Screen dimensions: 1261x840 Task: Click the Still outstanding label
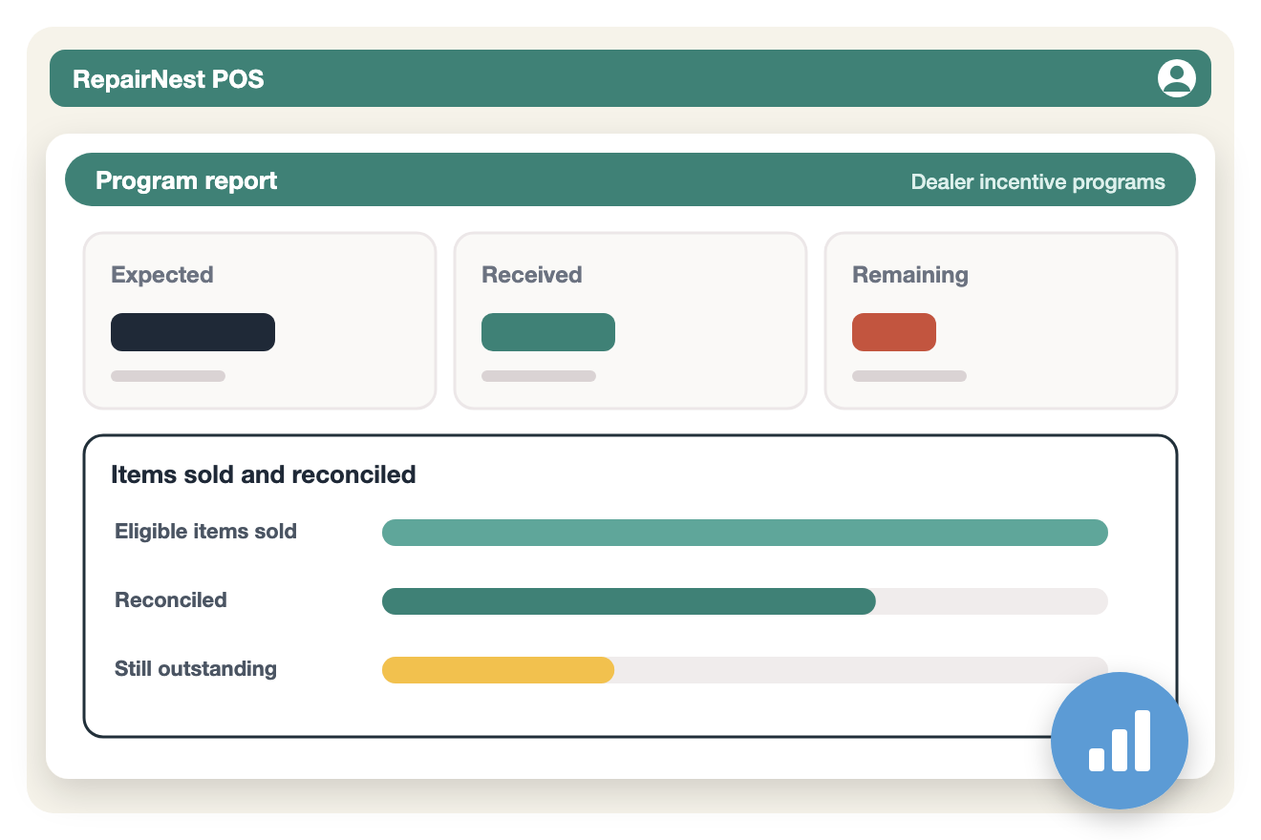(196, 669)
